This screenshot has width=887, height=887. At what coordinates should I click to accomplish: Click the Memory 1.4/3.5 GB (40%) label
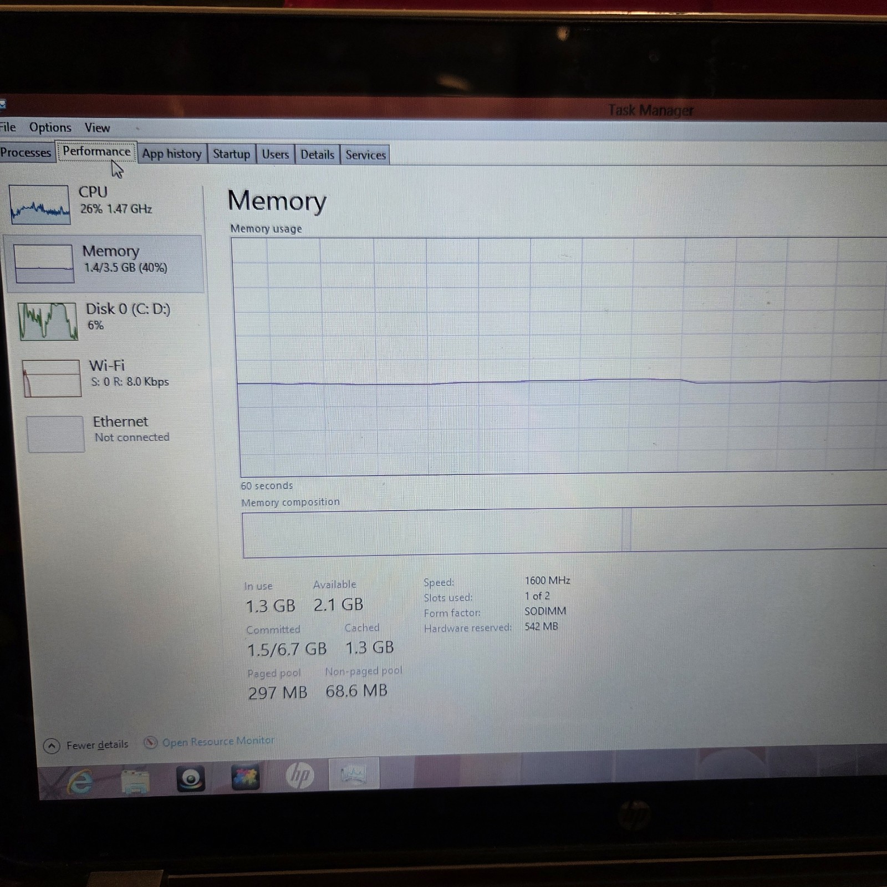[x=125, y=259]
